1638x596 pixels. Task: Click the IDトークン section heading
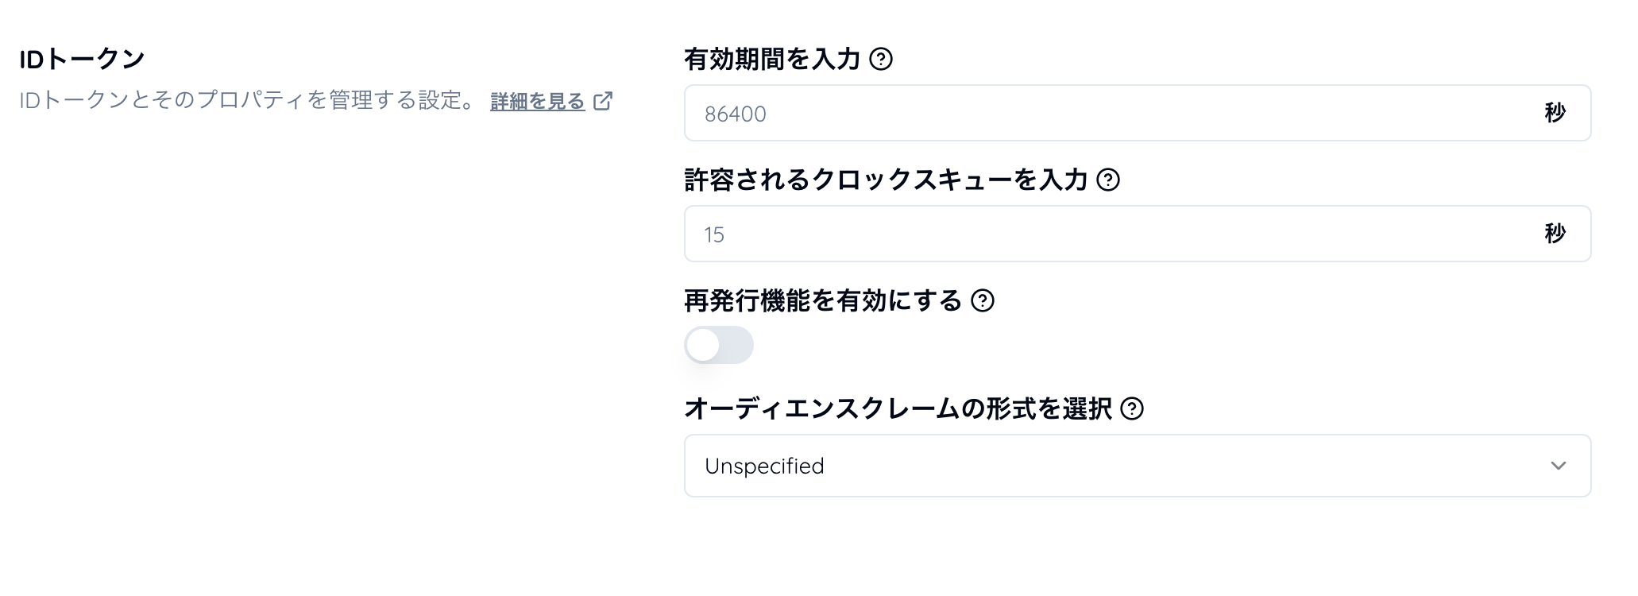point(82,60)
